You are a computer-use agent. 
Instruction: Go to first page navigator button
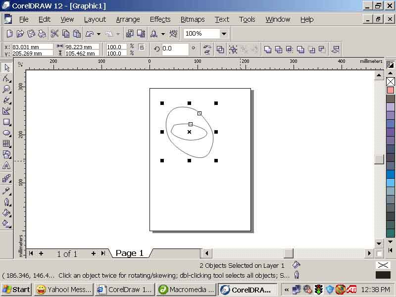click(31, 253)
